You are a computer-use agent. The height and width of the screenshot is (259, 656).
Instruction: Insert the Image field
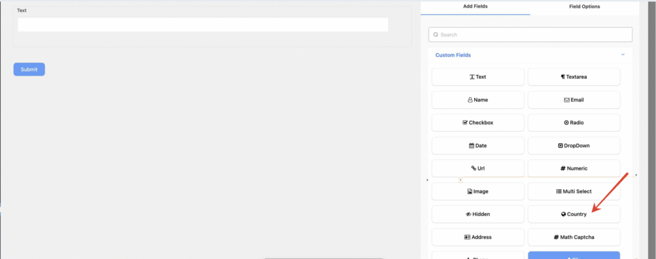[x=478, y=191]
